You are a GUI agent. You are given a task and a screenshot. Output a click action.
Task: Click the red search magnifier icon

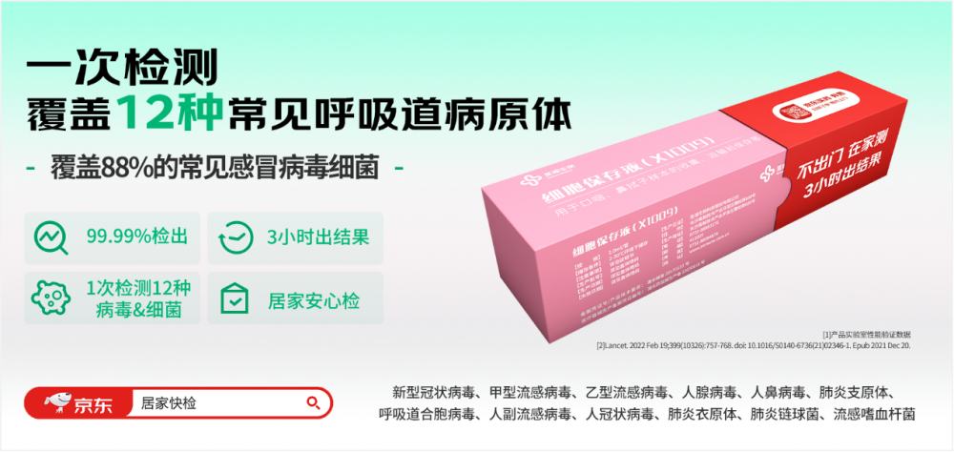click(313, 402)
